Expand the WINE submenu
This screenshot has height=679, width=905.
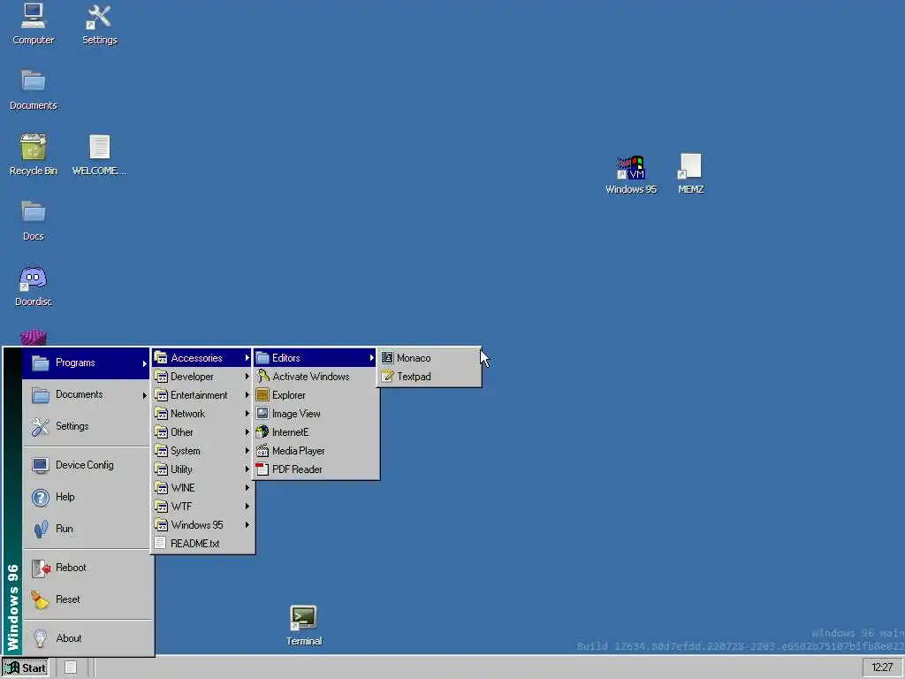point(202,487)
